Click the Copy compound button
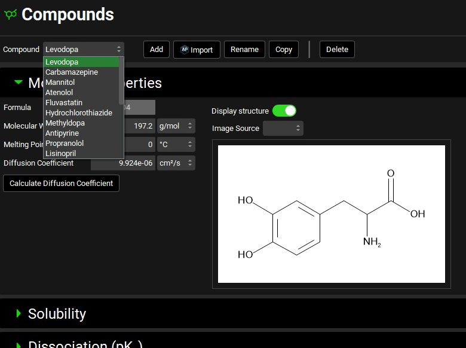466x348 pixels. point(284,50)
